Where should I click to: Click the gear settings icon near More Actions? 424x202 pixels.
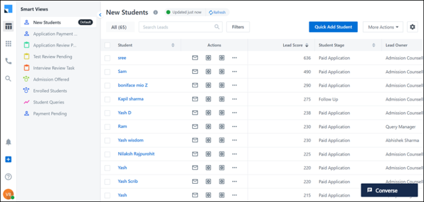(412, 27)
